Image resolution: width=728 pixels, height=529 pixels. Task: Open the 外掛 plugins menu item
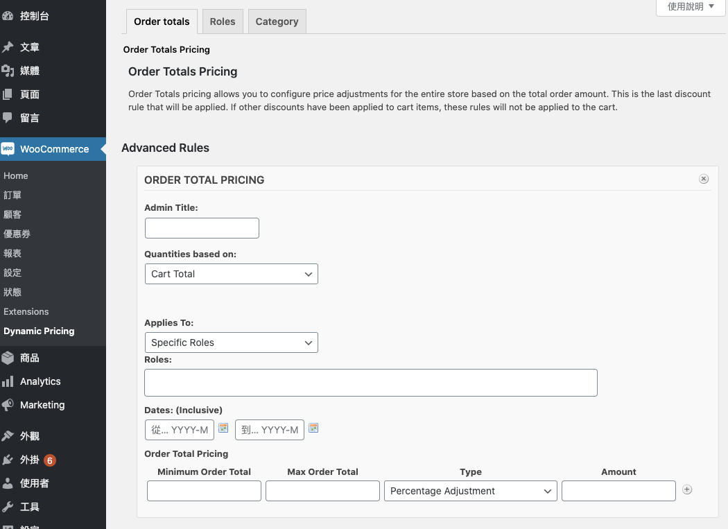tap(30, 460)
